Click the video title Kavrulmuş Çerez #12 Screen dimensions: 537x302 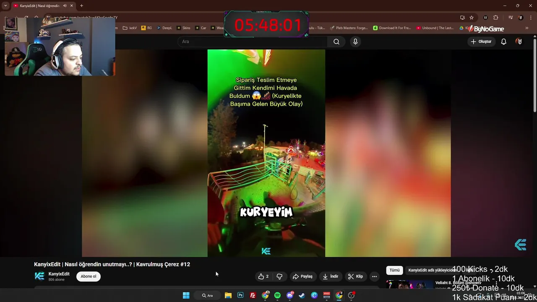click(163, 264)
